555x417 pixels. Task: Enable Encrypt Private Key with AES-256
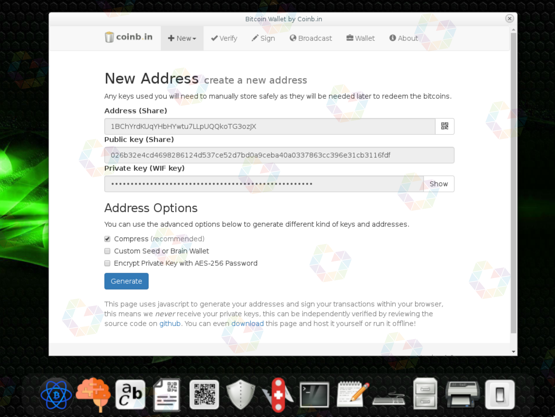pyautogui.click(x=107, y=263)
